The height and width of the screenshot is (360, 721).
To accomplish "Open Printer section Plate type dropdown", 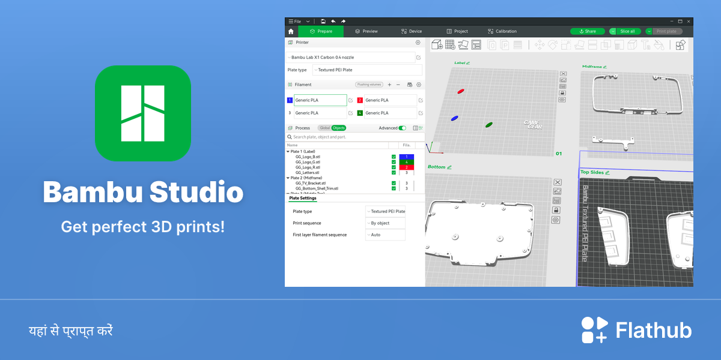I will click(x=367, y=70).
